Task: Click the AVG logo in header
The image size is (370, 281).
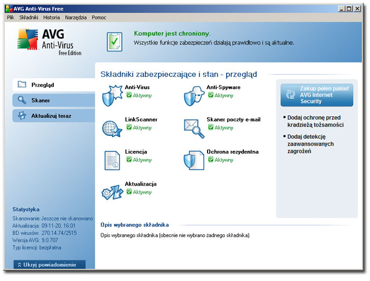Action: point(50,42)
